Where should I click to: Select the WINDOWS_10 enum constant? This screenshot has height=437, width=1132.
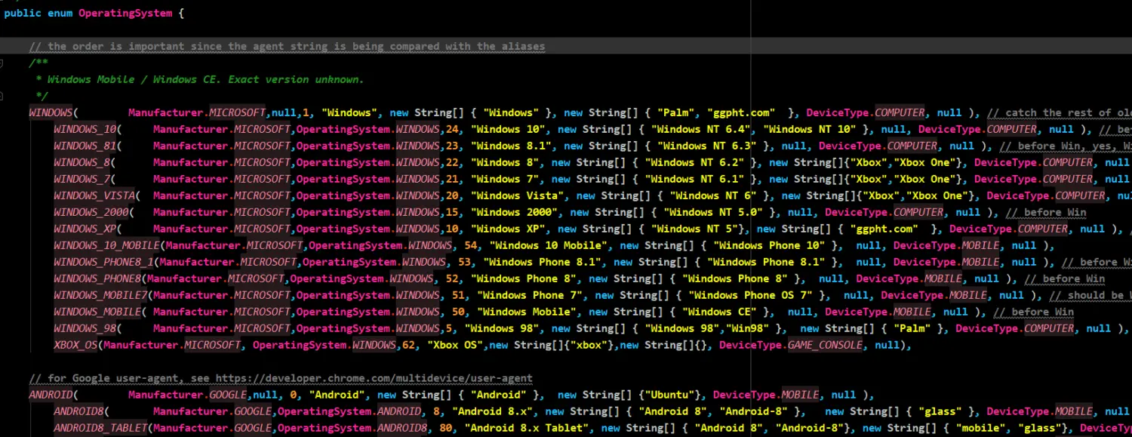pyautogui.click(x=85, y=129)
